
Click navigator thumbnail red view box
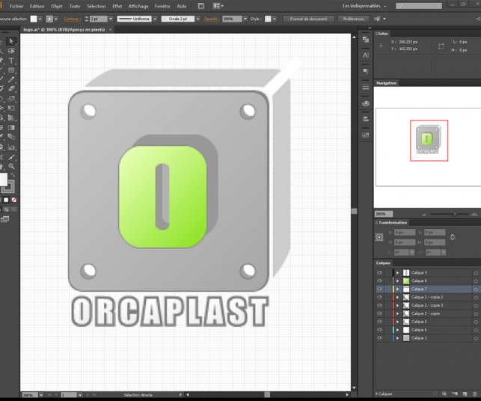click(429, 141)
